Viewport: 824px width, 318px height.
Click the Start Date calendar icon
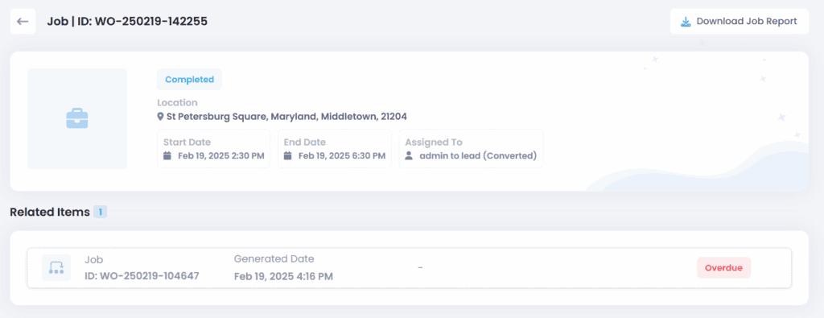[x=167, y=155]
